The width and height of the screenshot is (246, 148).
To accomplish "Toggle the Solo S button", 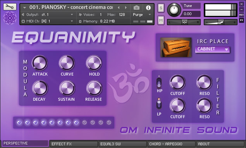I will tap(161, 8).
